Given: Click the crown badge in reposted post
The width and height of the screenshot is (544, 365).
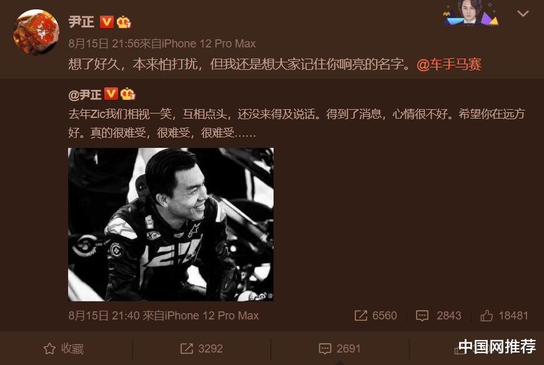Looking at the screenshot, I should pyautogui.click(x=127, y=94).
